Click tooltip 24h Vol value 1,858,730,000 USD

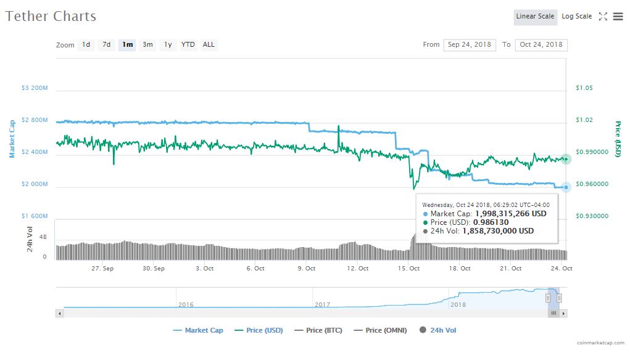coord(498,231)
